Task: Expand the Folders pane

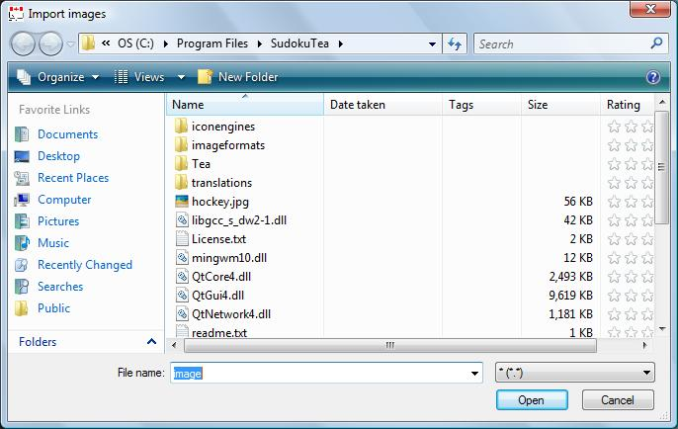Action: [x=151, y=342]
